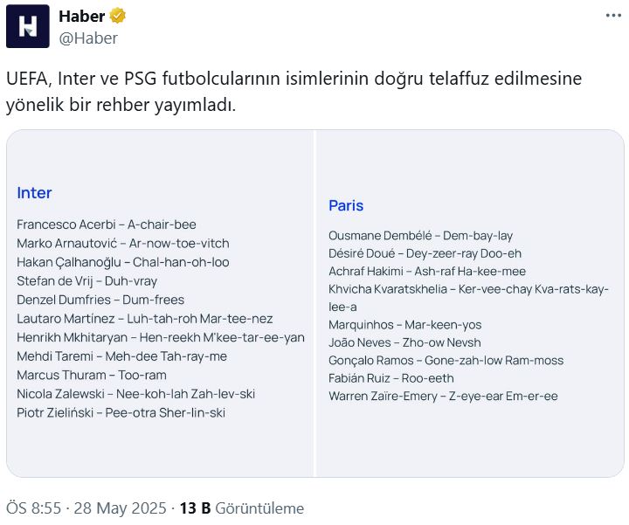
Task: Click the ÖS 8:55 timestamp
Action: pos(34,508)
